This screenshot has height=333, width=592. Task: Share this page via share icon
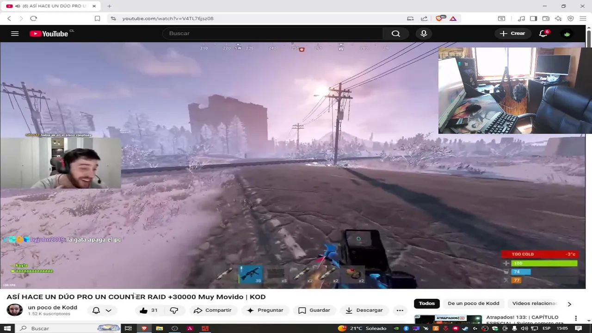pyautogui.click(x=424, y=18)
